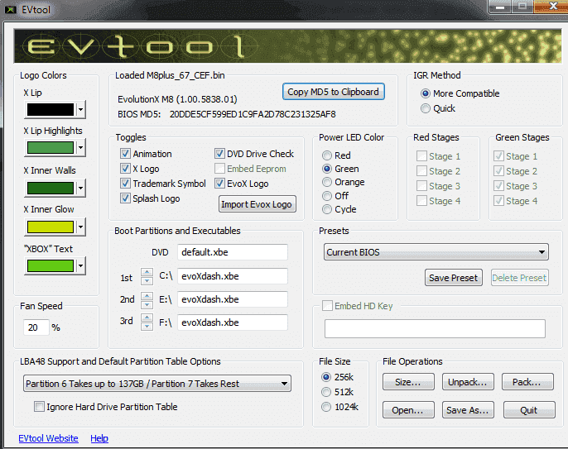Click the 2nd boot partition up arrow
The height and width of the screenshot is (449, 568).
point(147,295)
